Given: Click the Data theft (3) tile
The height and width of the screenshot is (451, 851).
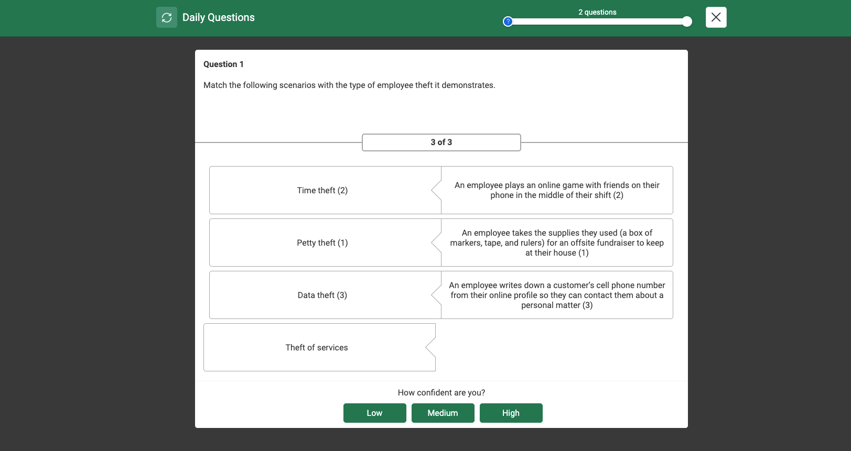Looking at the screenshot, I should [x=322, y=295].
